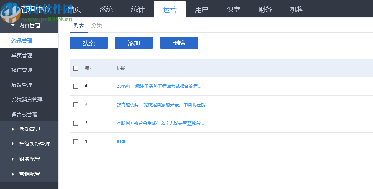Open article 教育的优劣，能决定国家的兴衰
The width and height of the screenshot is (373, 189).
coord(163,105)
